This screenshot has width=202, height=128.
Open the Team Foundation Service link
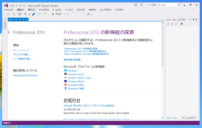pos(86,54)
